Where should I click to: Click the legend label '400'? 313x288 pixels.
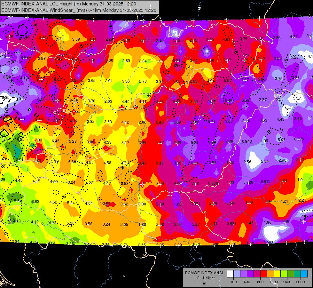[247, 282]
